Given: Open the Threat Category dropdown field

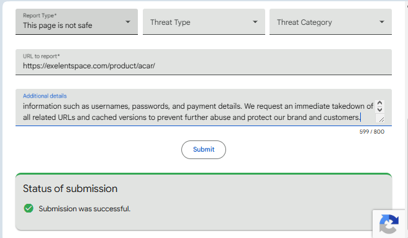Looking at the screenshot, I should coord(330,22).
